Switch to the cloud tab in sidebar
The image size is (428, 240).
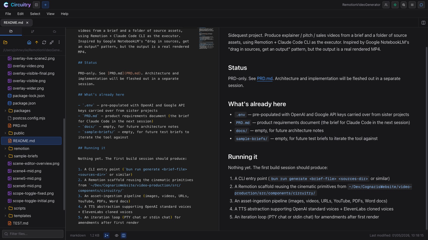[55, 31]
